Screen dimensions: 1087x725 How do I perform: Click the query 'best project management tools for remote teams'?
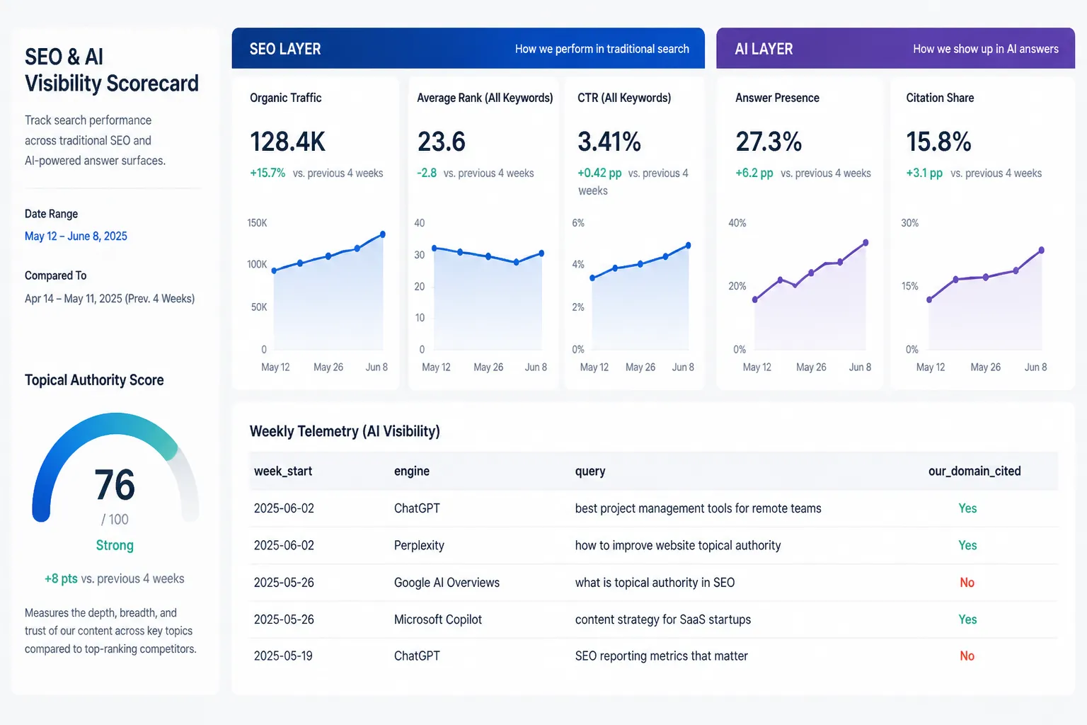pyautogui.click(x=698, y=508)
